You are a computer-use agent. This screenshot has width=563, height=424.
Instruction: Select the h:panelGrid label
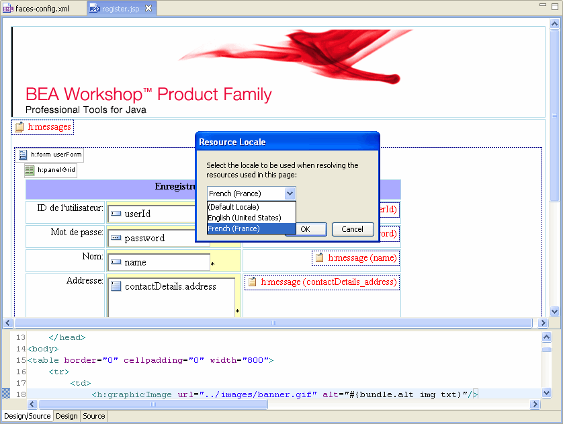point(56,170)
